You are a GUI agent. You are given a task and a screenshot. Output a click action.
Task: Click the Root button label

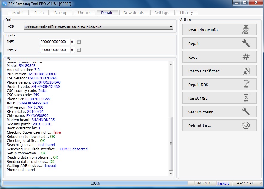point(193,57)
